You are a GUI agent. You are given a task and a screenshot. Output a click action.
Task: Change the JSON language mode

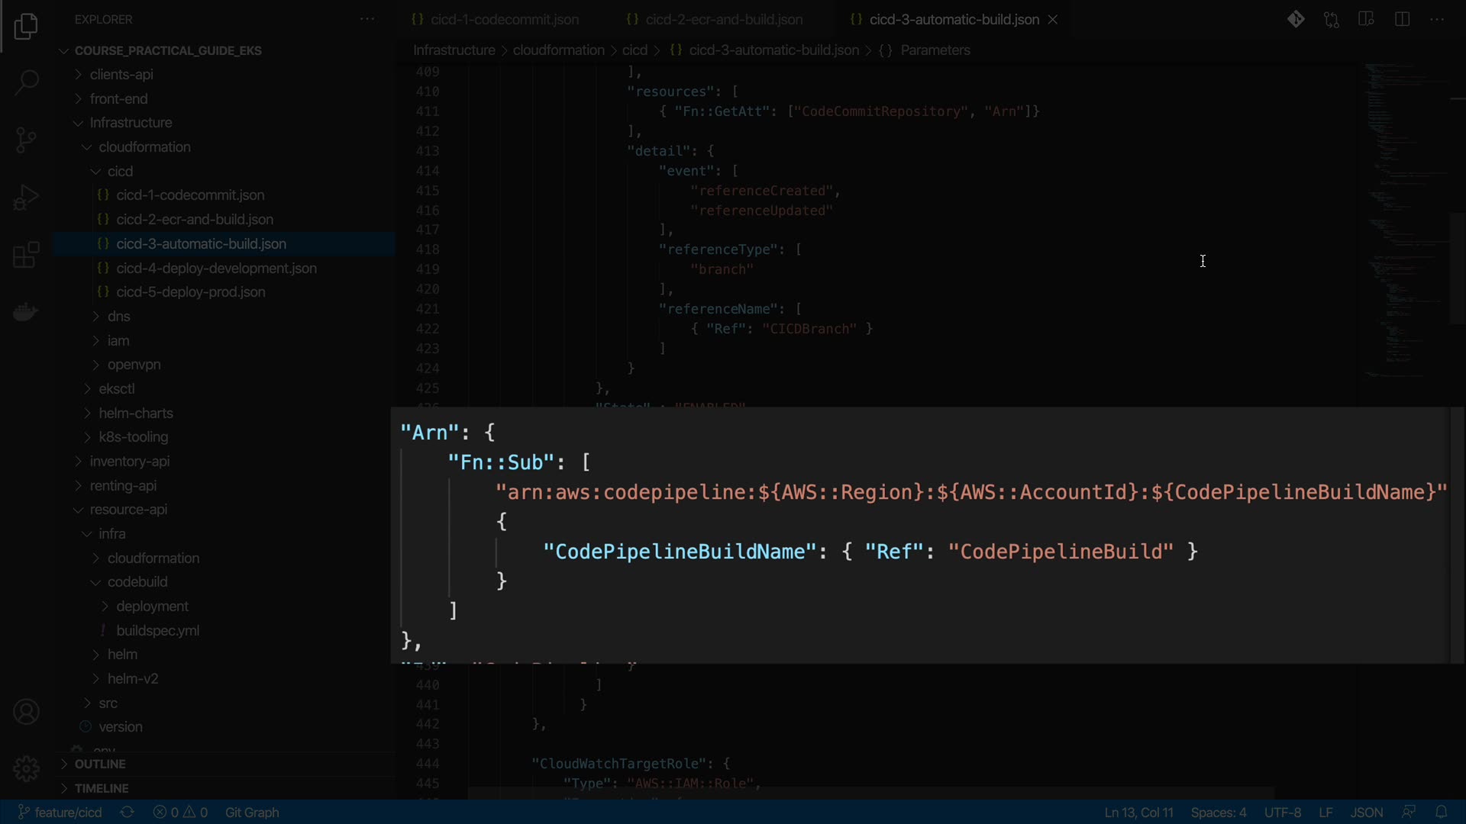coord(1366,813)
